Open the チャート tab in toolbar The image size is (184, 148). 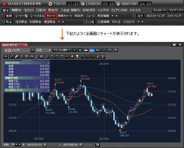point(51,16)
